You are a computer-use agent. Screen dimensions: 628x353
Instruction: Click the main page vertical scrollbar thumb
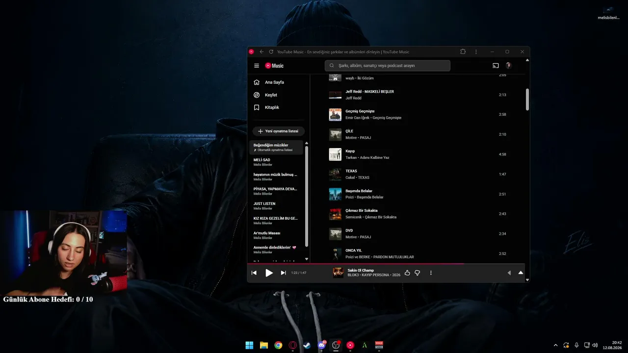point(527,99)
